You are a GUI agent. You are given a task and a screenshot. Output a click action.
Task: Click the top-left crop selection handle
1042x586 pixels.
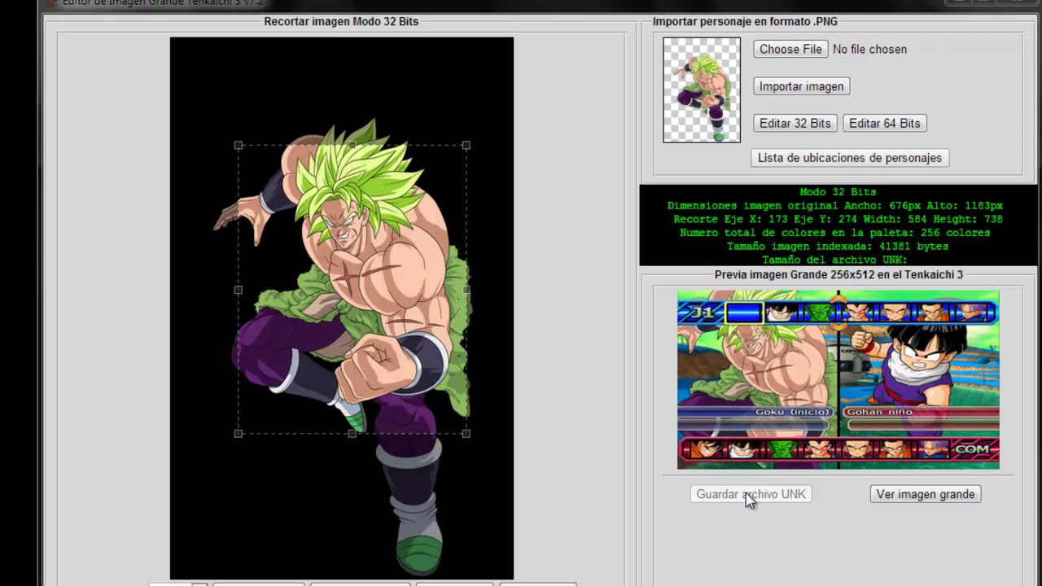tap(238, 146)
